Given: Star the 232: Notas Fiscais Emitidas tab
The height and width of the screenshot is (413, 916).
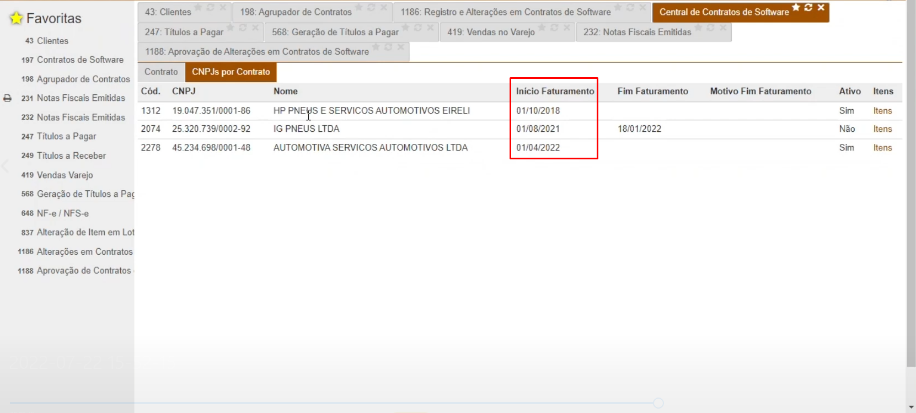Looking at the screenshot, I should [x=698, y=28].
